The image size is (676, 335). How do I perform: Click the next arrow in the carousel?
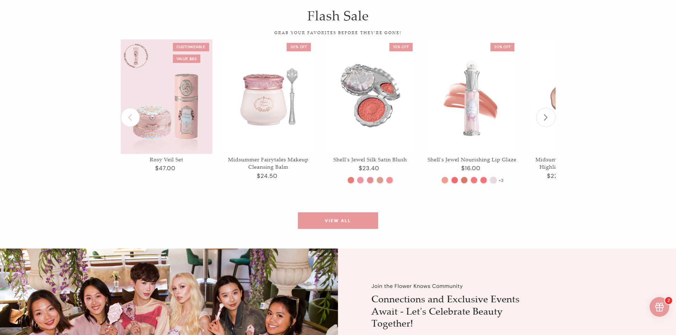coord(545,117)
